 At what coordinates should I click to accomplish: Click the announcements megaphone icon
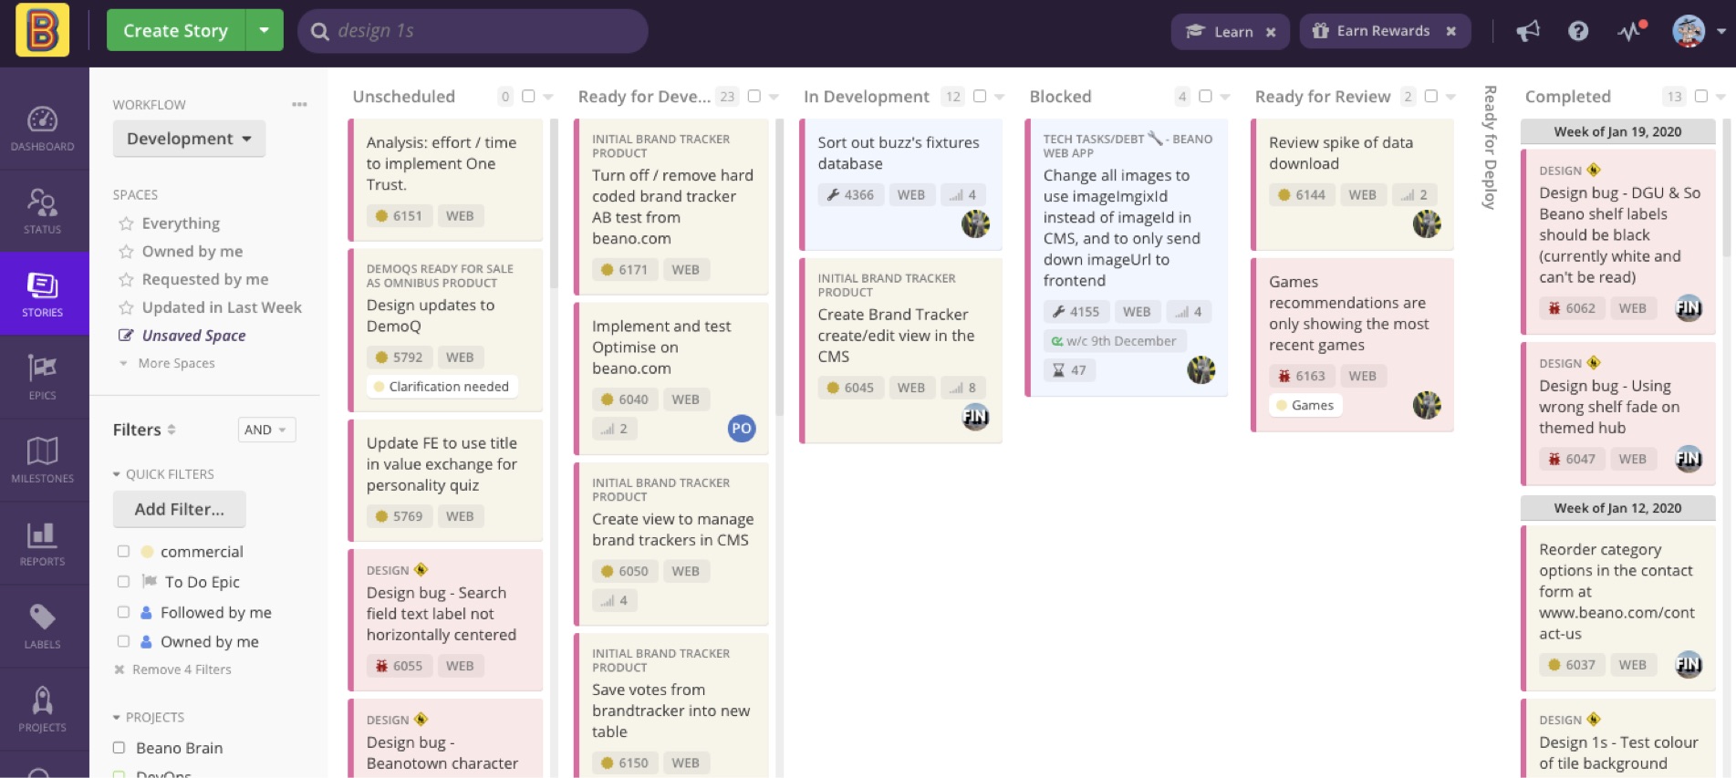coord(1527,31)
